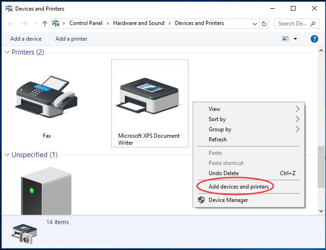
Task: Click the vertical scrollbar thumb
Action: (x=321, y=166)
